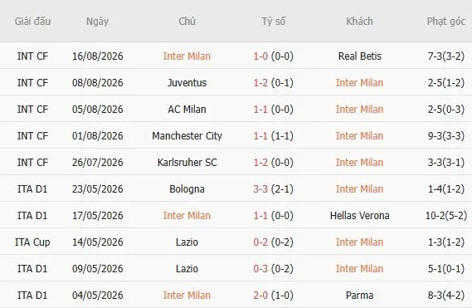Viewport: 472px width, 308px height.
Task: Open the 0-3 score of Lazio match
Action: [x=260, y=268]
